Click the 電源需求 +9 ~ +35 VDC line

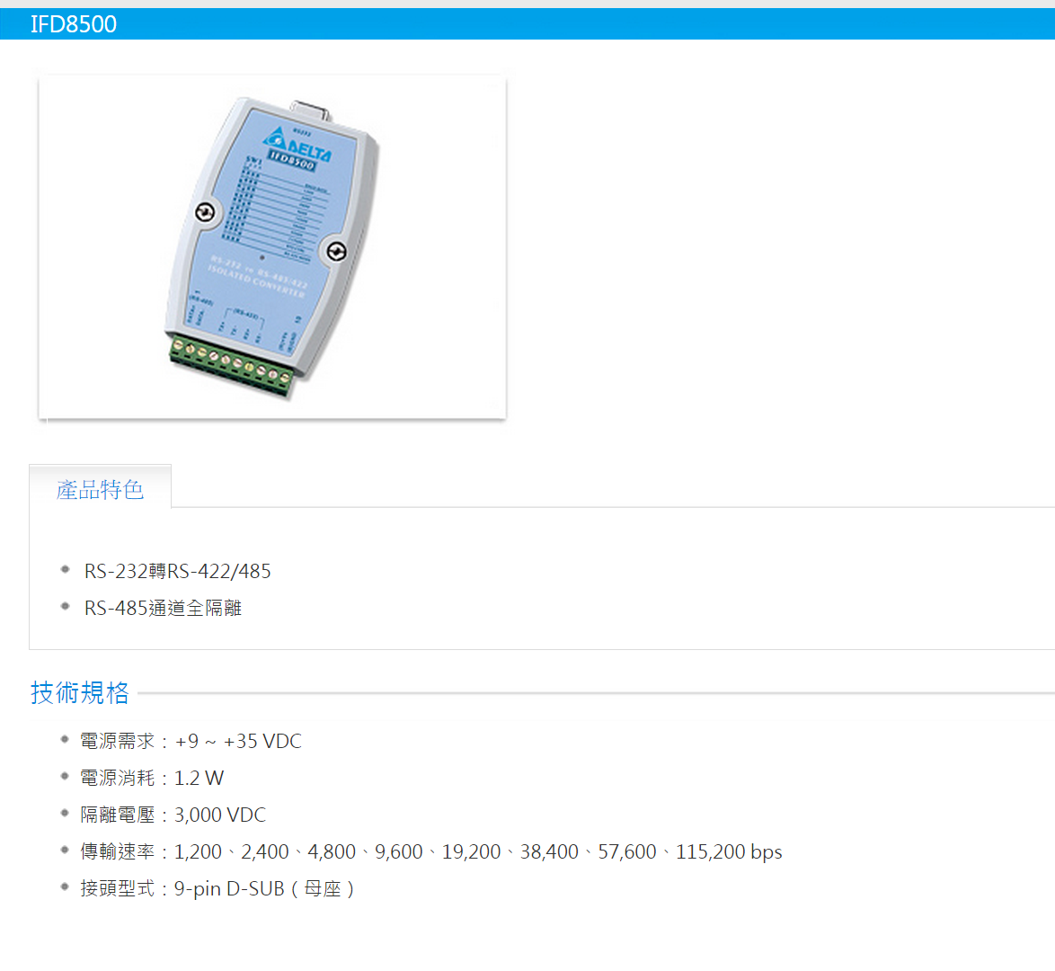[x=191, y=742]
